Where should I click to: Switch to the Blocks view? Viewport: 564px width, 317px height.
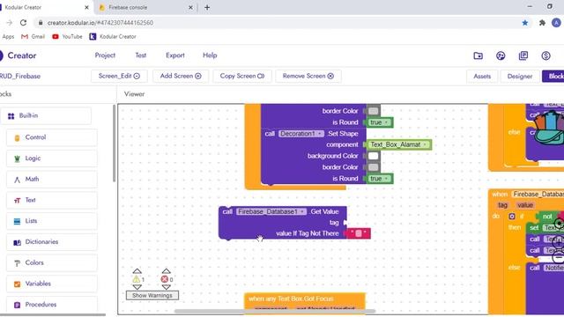pyautogui.click(x=554, y=77)
